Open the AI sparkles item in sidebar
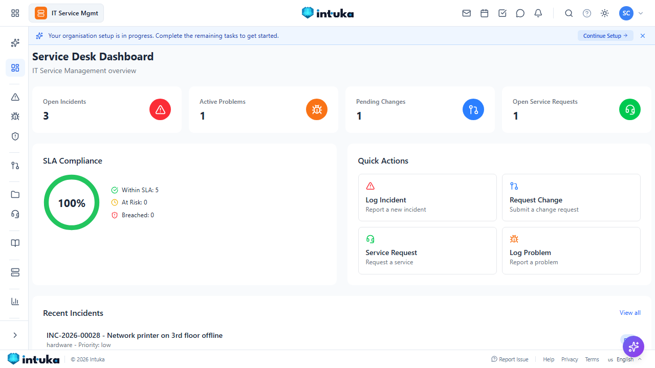655x368 pixels. tap(15, 43)
